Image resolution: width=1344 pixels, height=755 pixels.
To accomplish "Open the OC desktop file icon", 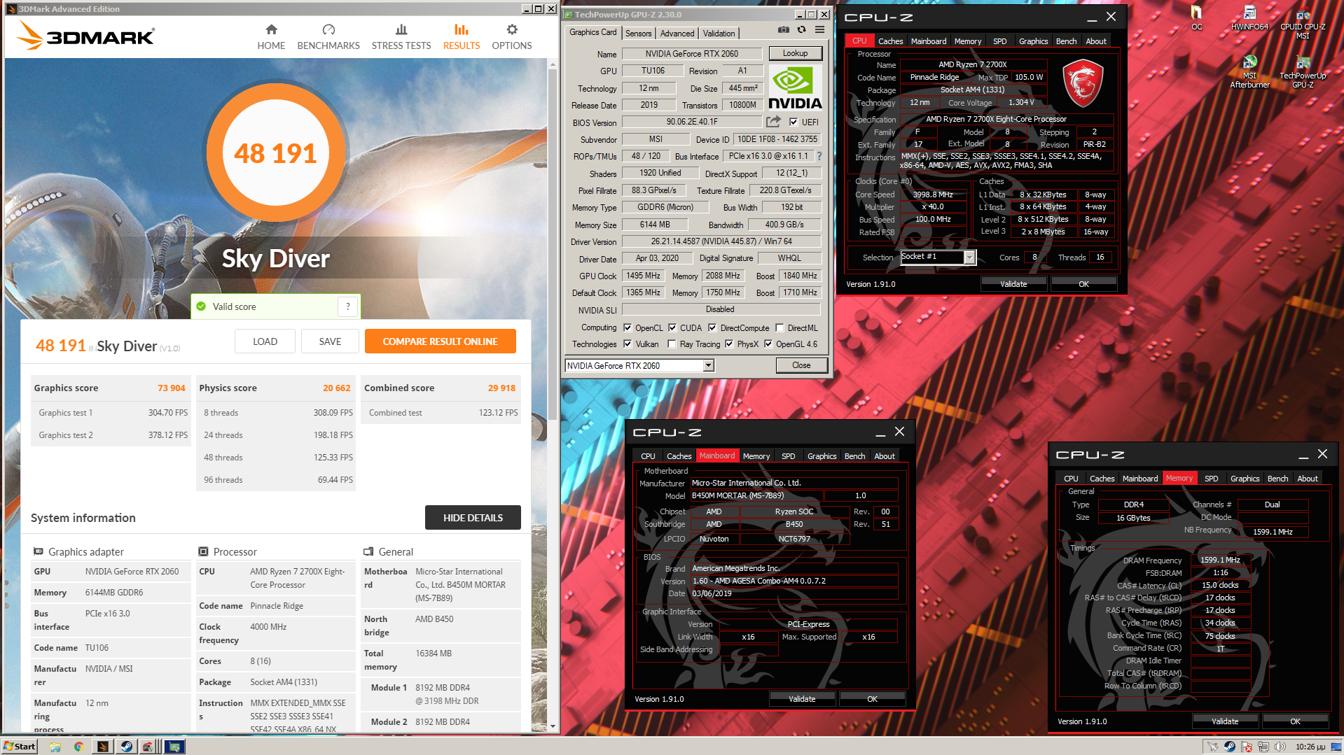I will click(1197, 18).
